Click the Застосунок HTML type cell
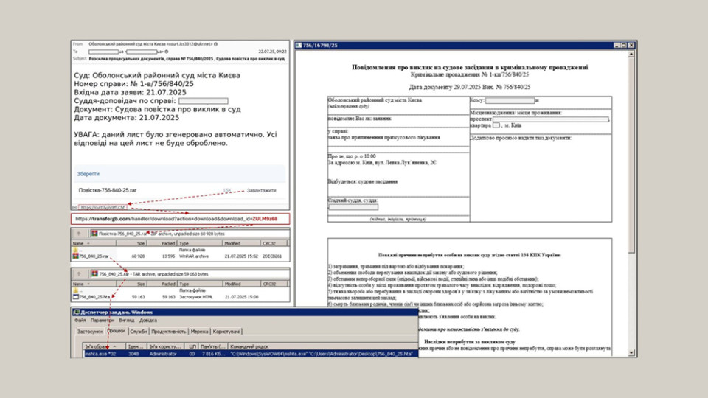The width and height of the screenshot is (708, 398). pyautogui.click(x=195, y=297)
